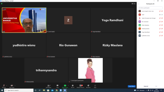Click the green Share Screen button
The image size is (164, 92).
click(x=65, y=86)
